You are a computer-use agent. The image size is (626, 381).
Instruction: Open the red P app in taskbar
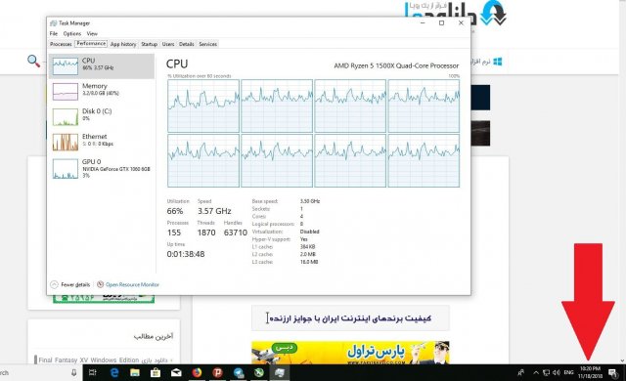pos(217,372)
